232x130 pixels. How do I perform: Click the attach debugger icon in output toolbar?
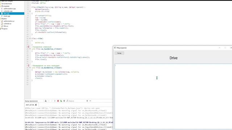tap(61, 101)
